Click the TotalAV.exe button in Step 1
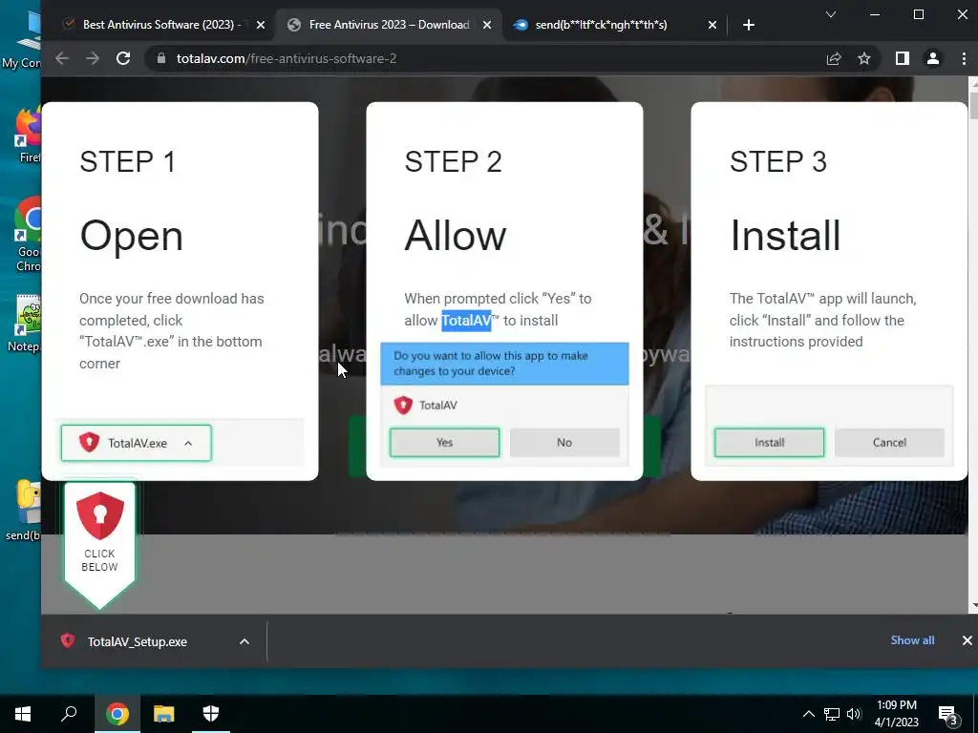This screenshot has height=733, width=978. point(136,443)
